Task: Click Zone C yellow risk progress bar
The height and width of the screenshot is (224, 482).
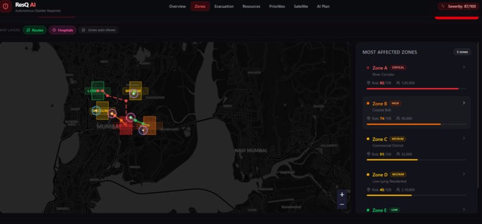Action: click(416, 160)
